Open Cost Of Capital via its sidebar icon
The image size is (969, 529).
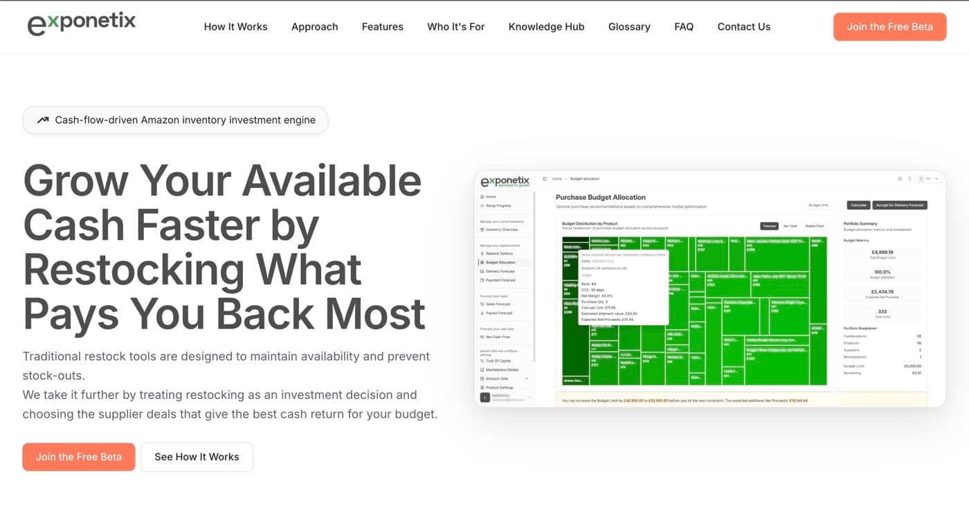point(482,361)
